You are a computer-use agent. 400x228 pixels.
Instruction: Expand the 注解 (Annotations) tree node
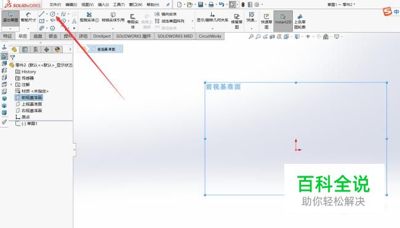[11, 84]
